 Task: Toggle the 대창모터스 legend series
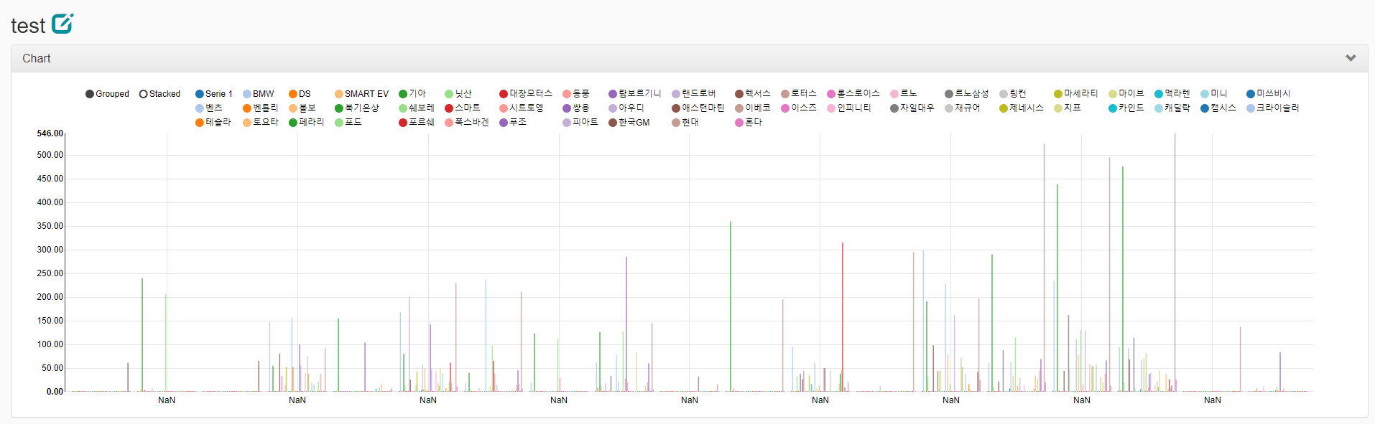[x=526, y=94]
